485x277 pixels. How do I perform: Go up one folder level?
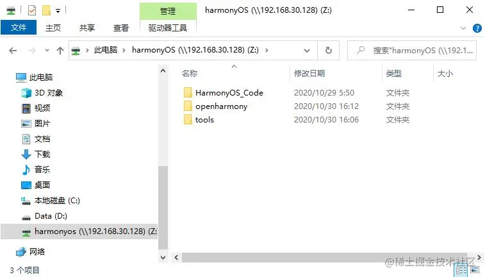pos(60,51)
